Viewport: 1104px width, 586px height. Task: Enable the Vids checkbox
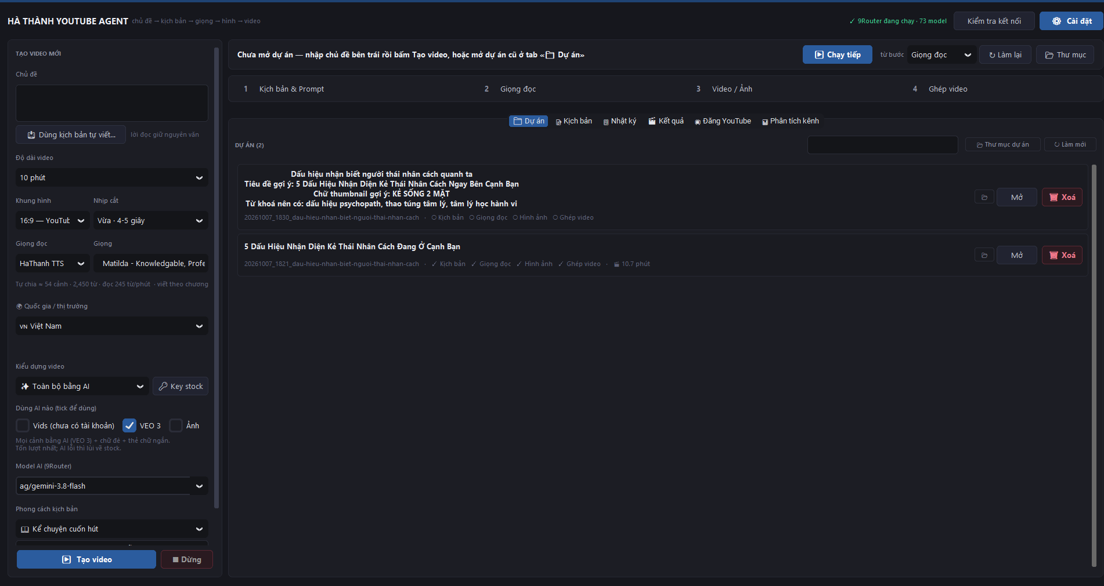(x=23, y=425)
